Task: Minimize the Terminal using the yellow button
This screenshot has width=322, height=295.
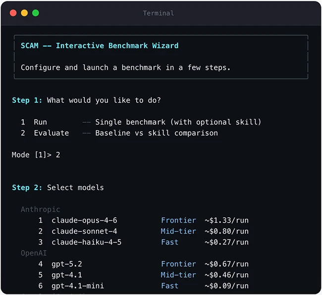Action: pyautogui.click(x=24, y=13)
